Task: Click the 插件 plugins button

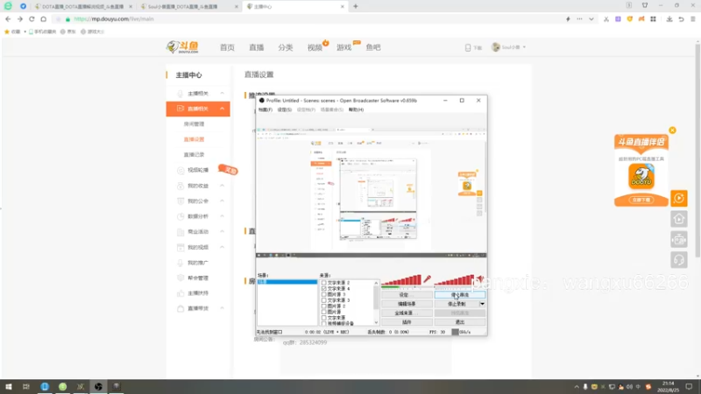Action: coord(407,321)
